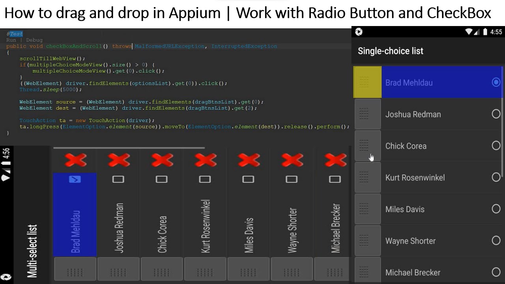
Task: Check the Michael Brecker checkbox in multi-select list
Action: [x=335, y=179]
